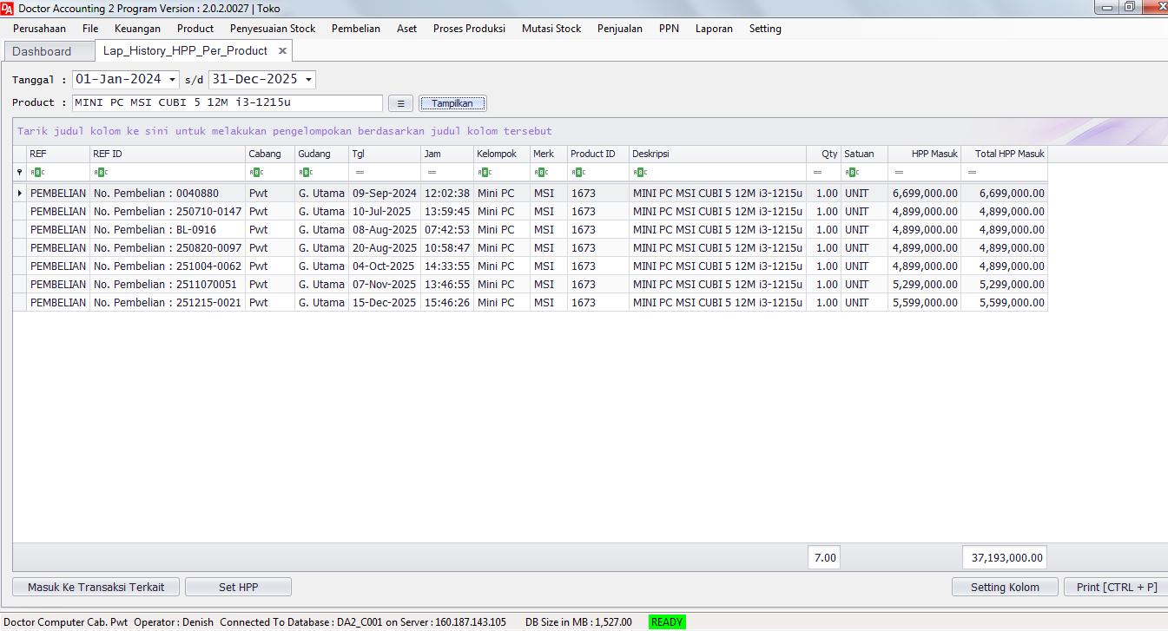
Task: Close the Lap_History_HPP_Per_Product tab with its X
Action: (x=282, y=51)
